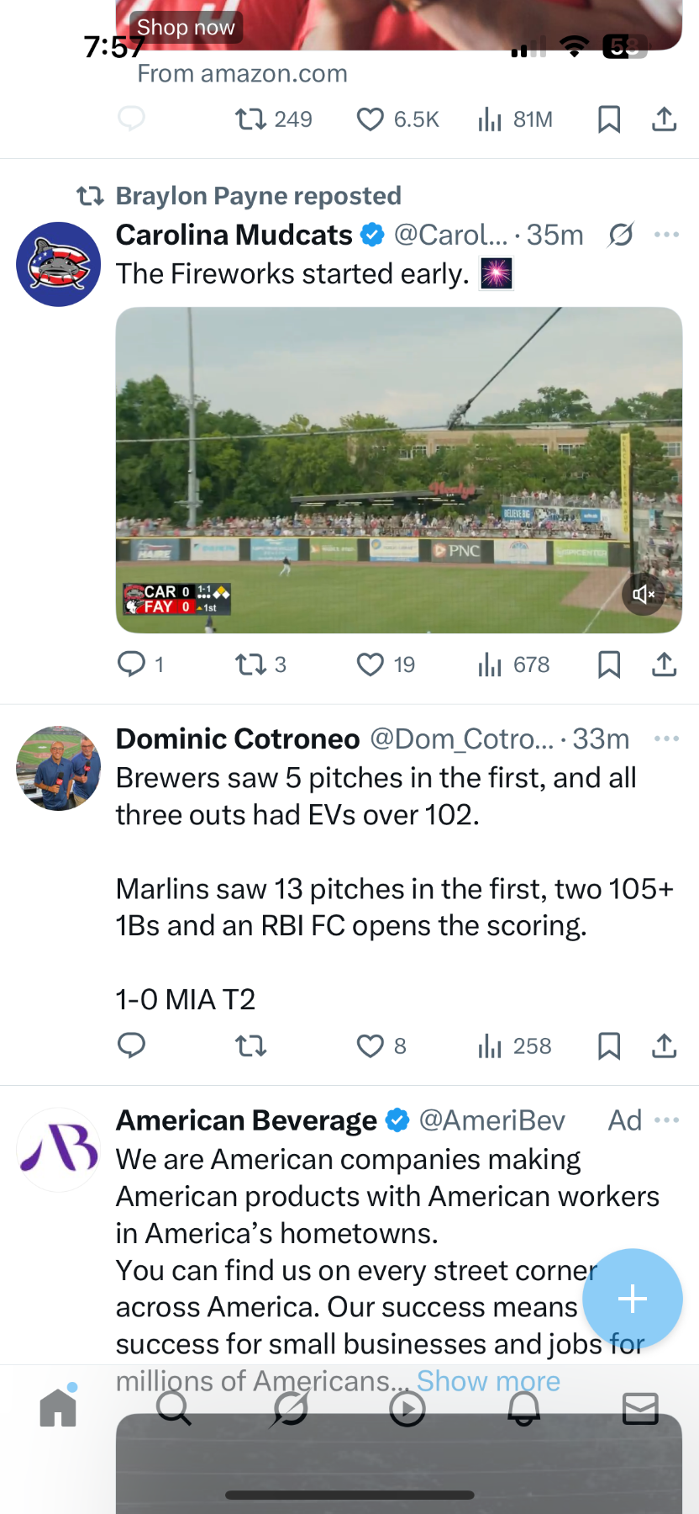The height and width of the screenshot is (1514, 699).
Task: Compose a new post with plus button
Action: tap(632, 1299)
